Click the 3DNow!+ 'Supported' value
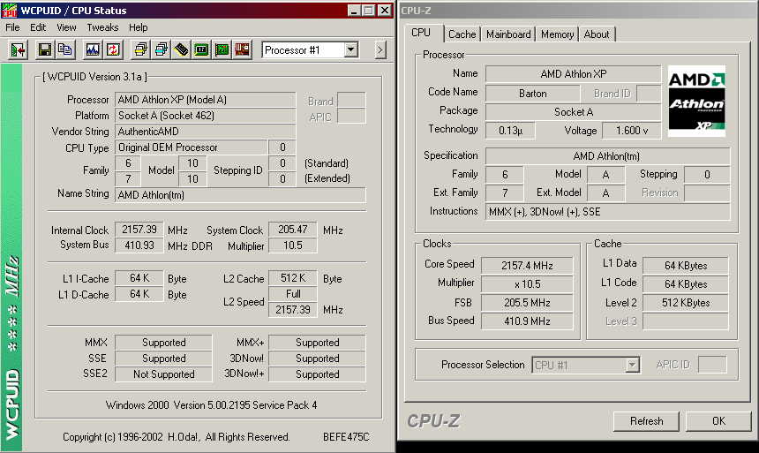The height and width of the screenshot is (453, 759). 317,374
